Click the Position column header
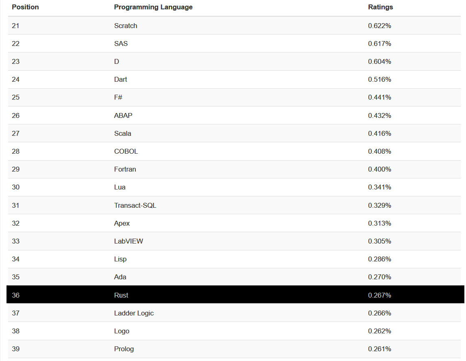466x361 pixels. coord(25,7)
